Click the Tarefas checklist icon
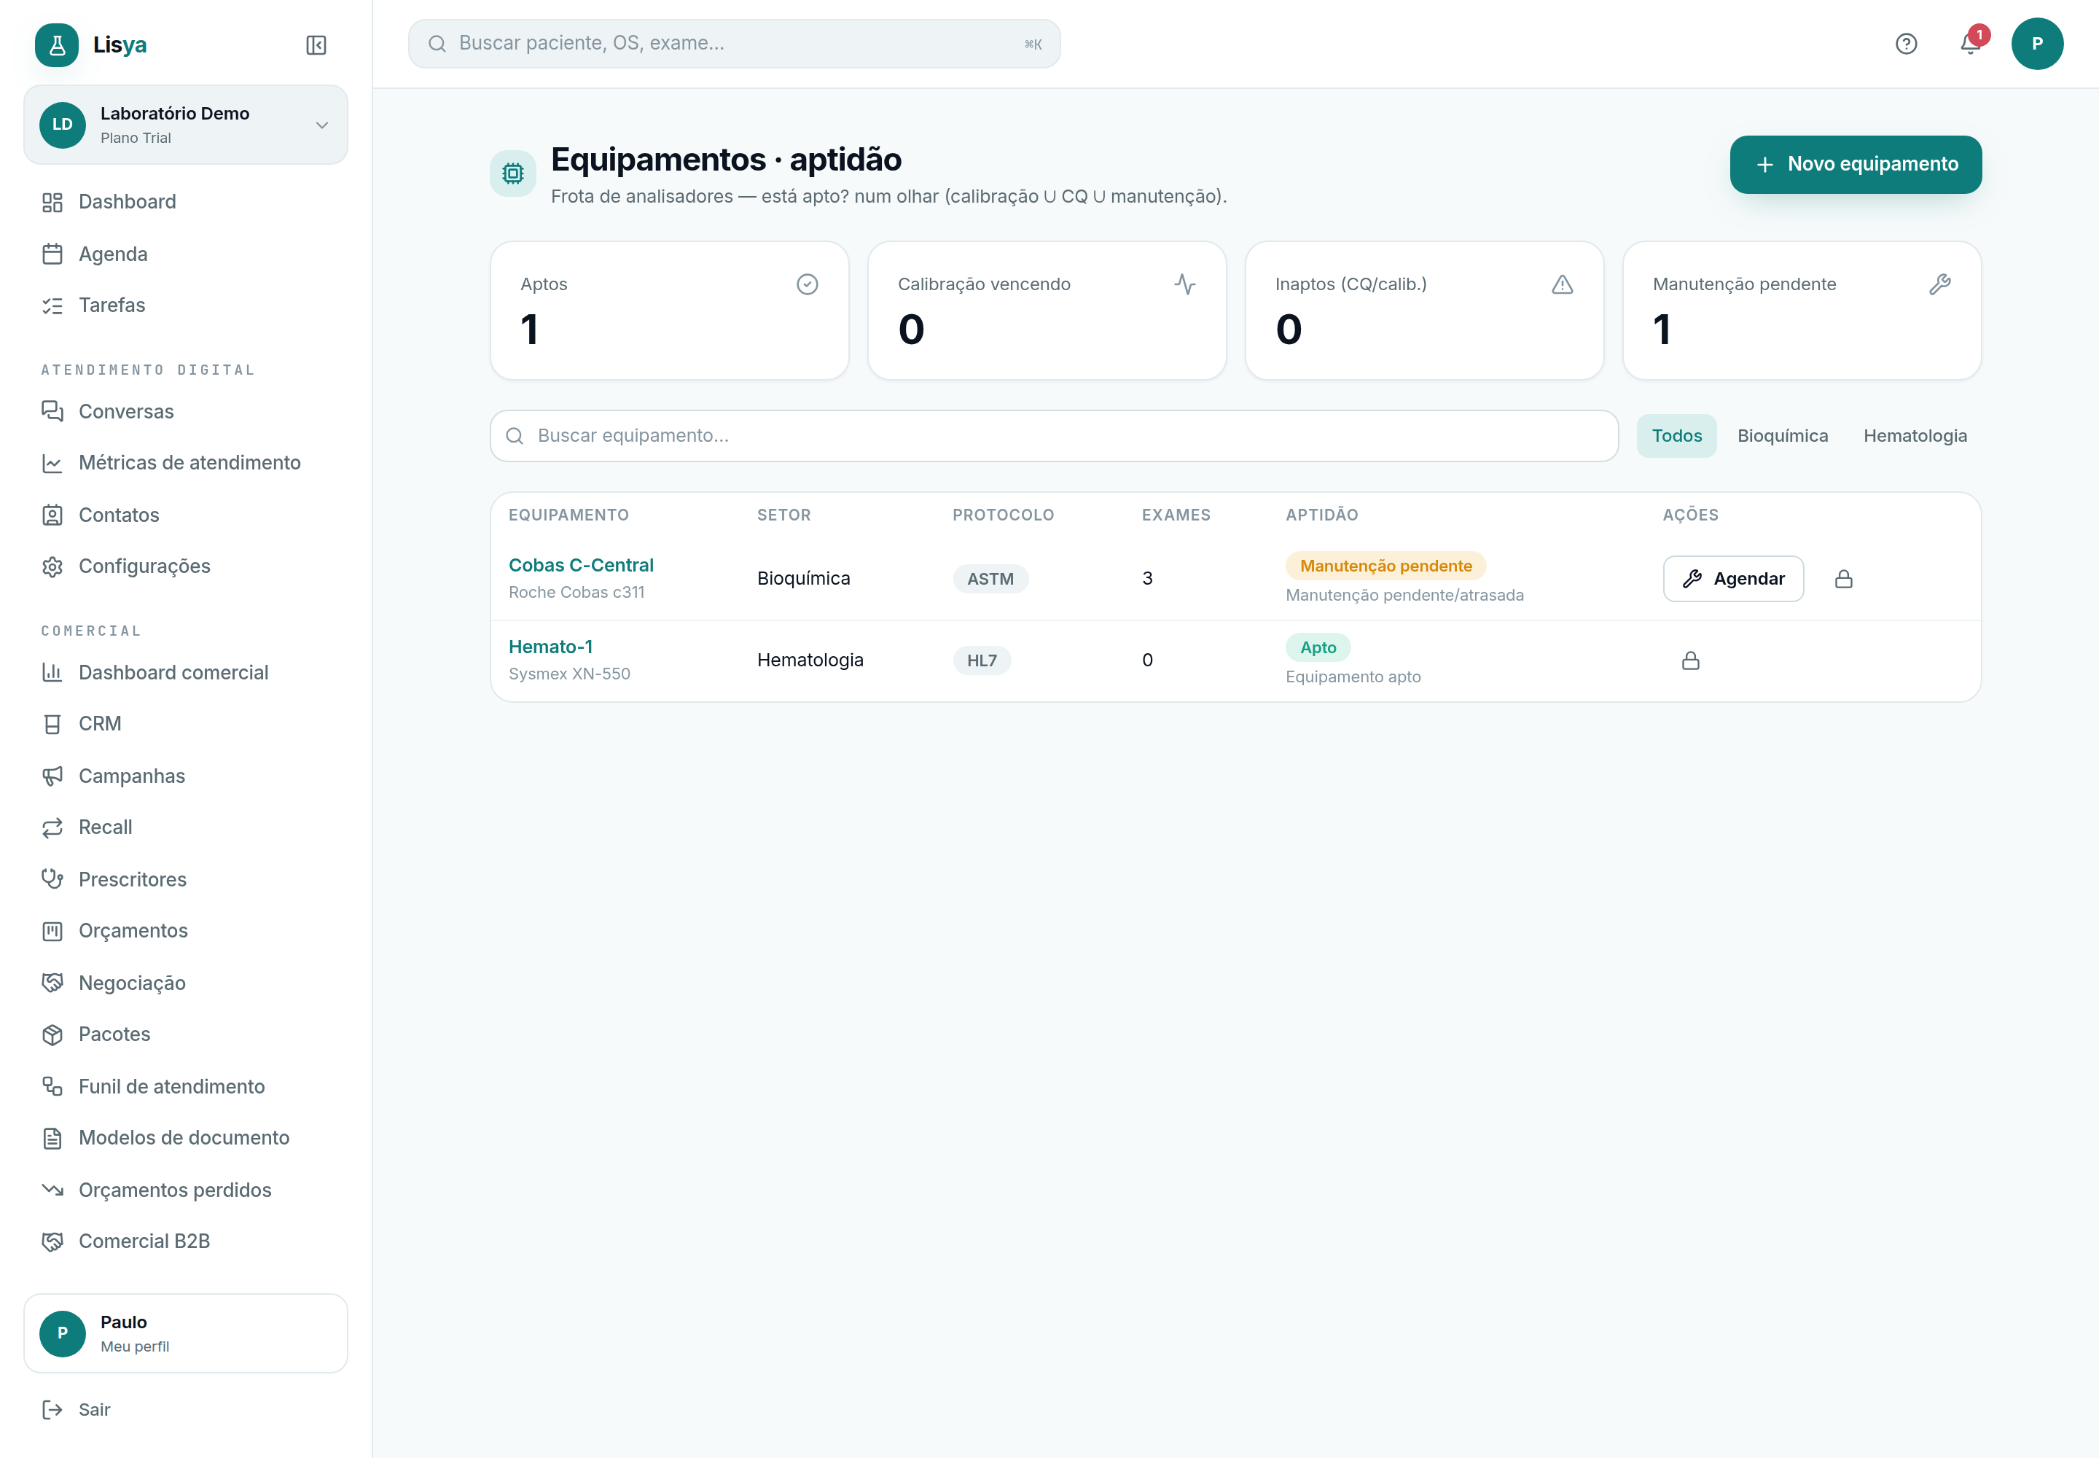 pos(52,305)
